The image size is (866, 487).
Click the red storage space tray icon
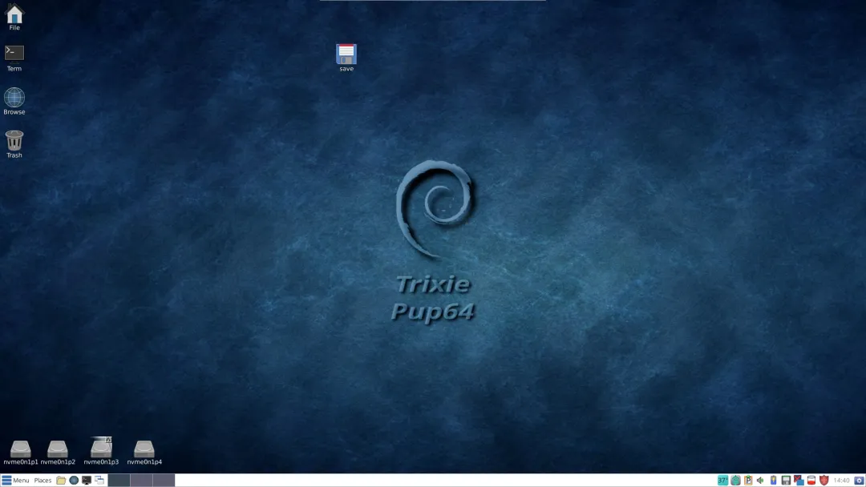point(811,481)
